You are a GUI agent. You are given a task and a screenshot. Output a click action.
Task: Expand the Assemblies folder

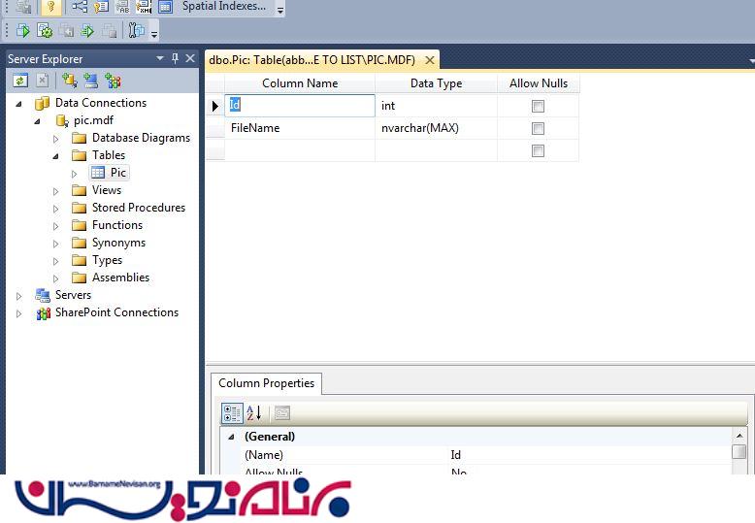56,278
